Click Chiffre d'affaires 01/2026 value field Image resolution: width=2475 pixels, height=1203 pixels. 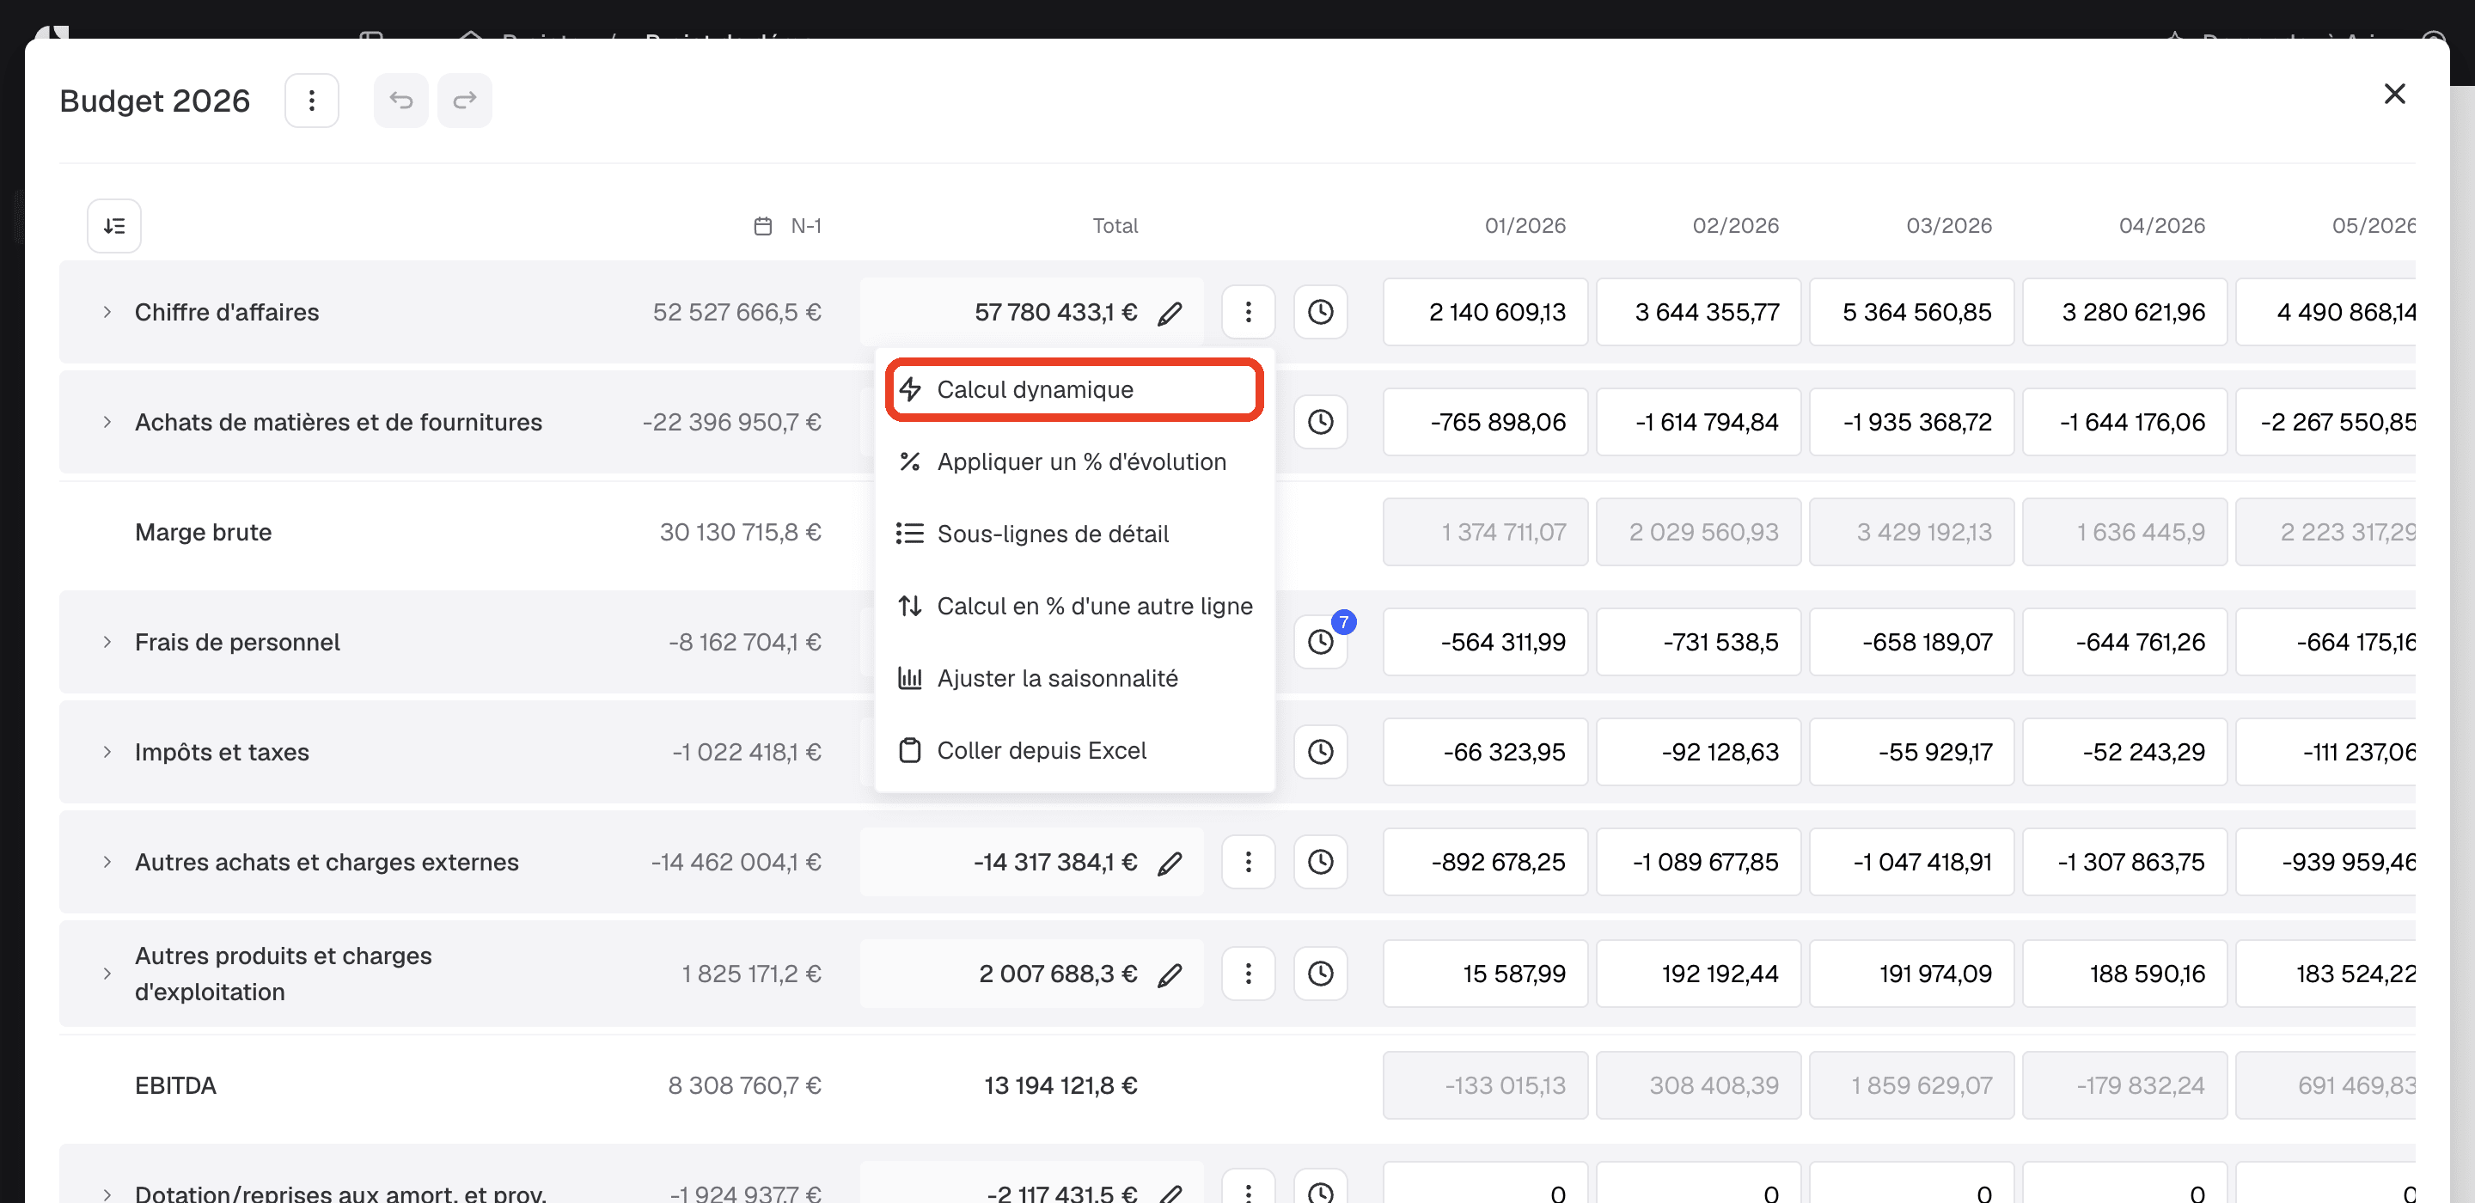[x=1485, y=312]
